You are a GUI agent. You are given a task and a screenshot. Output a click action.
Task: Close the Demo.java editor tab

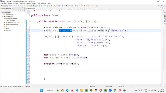[36, 9]
